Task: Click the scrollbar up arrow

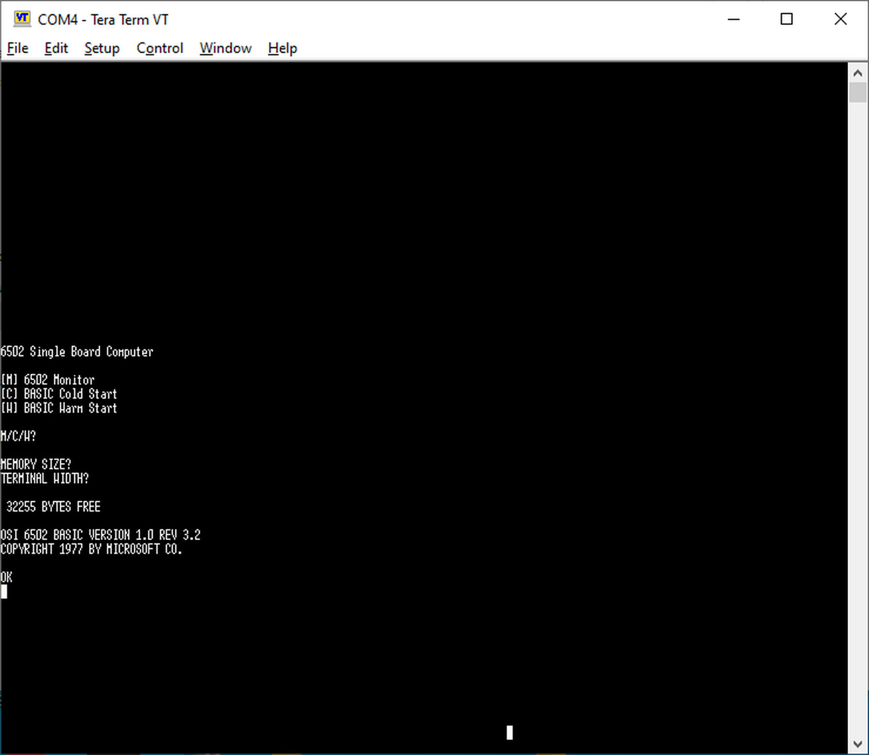Action: pos(858,73)
